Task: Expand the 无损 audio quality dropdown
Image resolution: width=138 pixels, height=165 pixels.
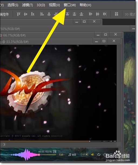Action: tap(62, 155)
